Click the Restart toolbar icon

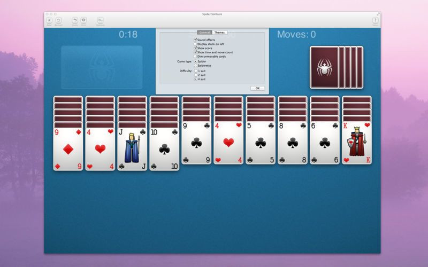point(58,20)
